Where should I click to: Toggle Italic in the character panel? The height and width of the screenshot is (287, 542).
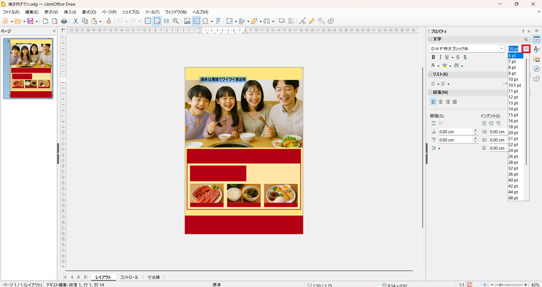[x=440, y=57]
